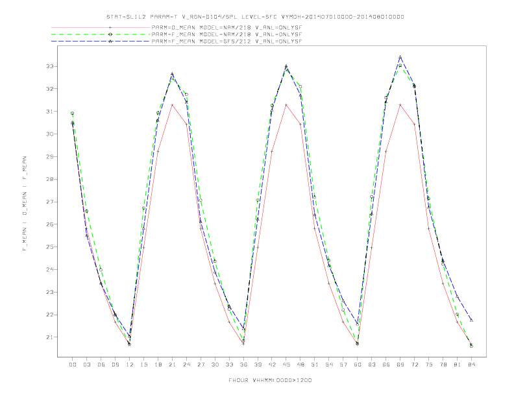Click green circle data point at hour 48

click(x=300, y=87)
